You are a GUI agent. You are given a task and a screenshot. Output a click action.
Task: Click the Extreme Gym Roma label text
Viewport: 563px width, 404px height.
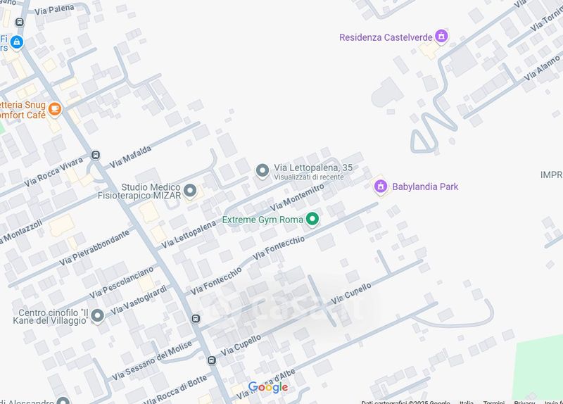coord(262,220)
